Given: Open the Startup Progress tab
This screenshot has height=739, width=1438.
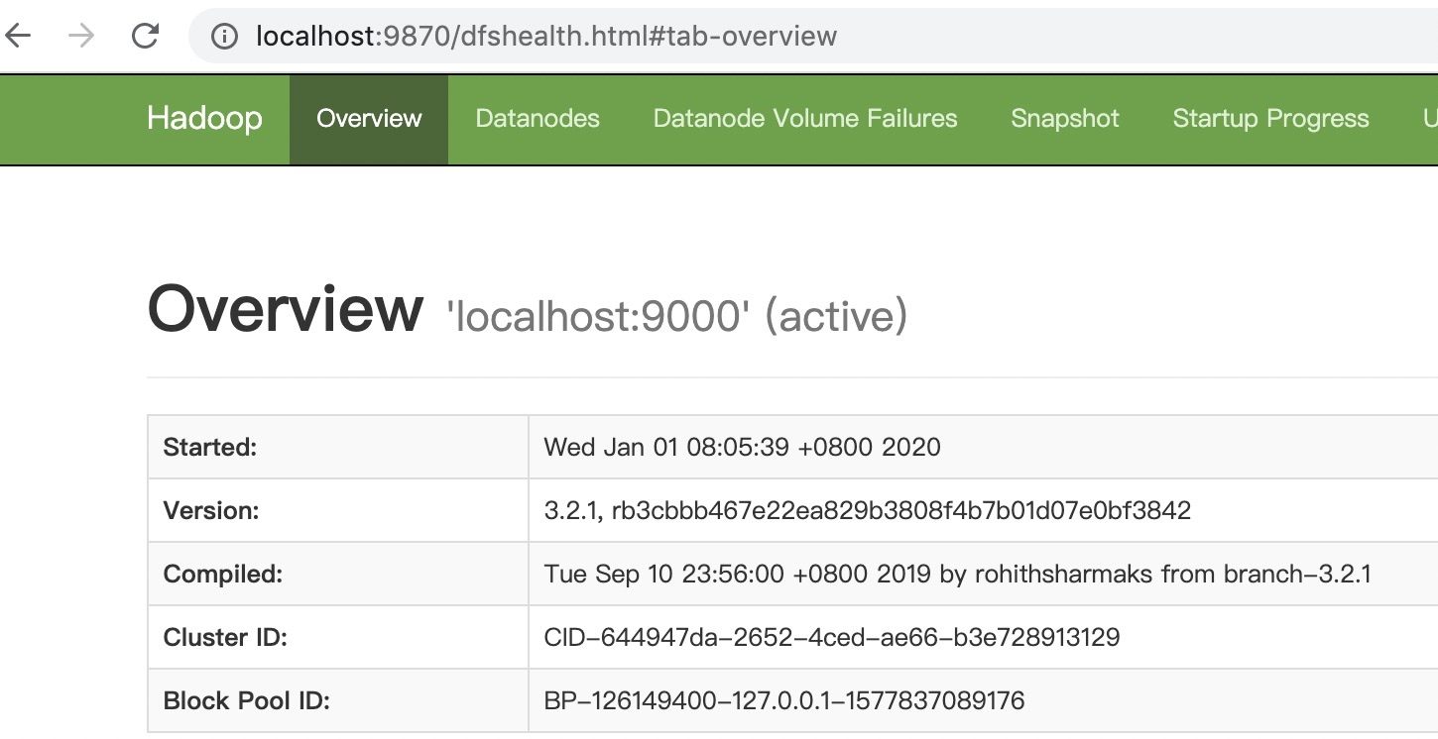Looking at the screenshot, I should pyautogui.click(x=1270, y=119).
